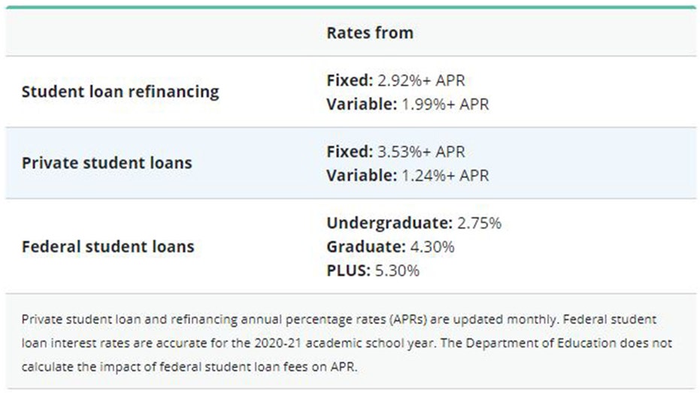Click the private loans Variable 1.24%+ APR rate
Image resolution: width=700 pixels, height=393 pixels.
pos(408,175)
